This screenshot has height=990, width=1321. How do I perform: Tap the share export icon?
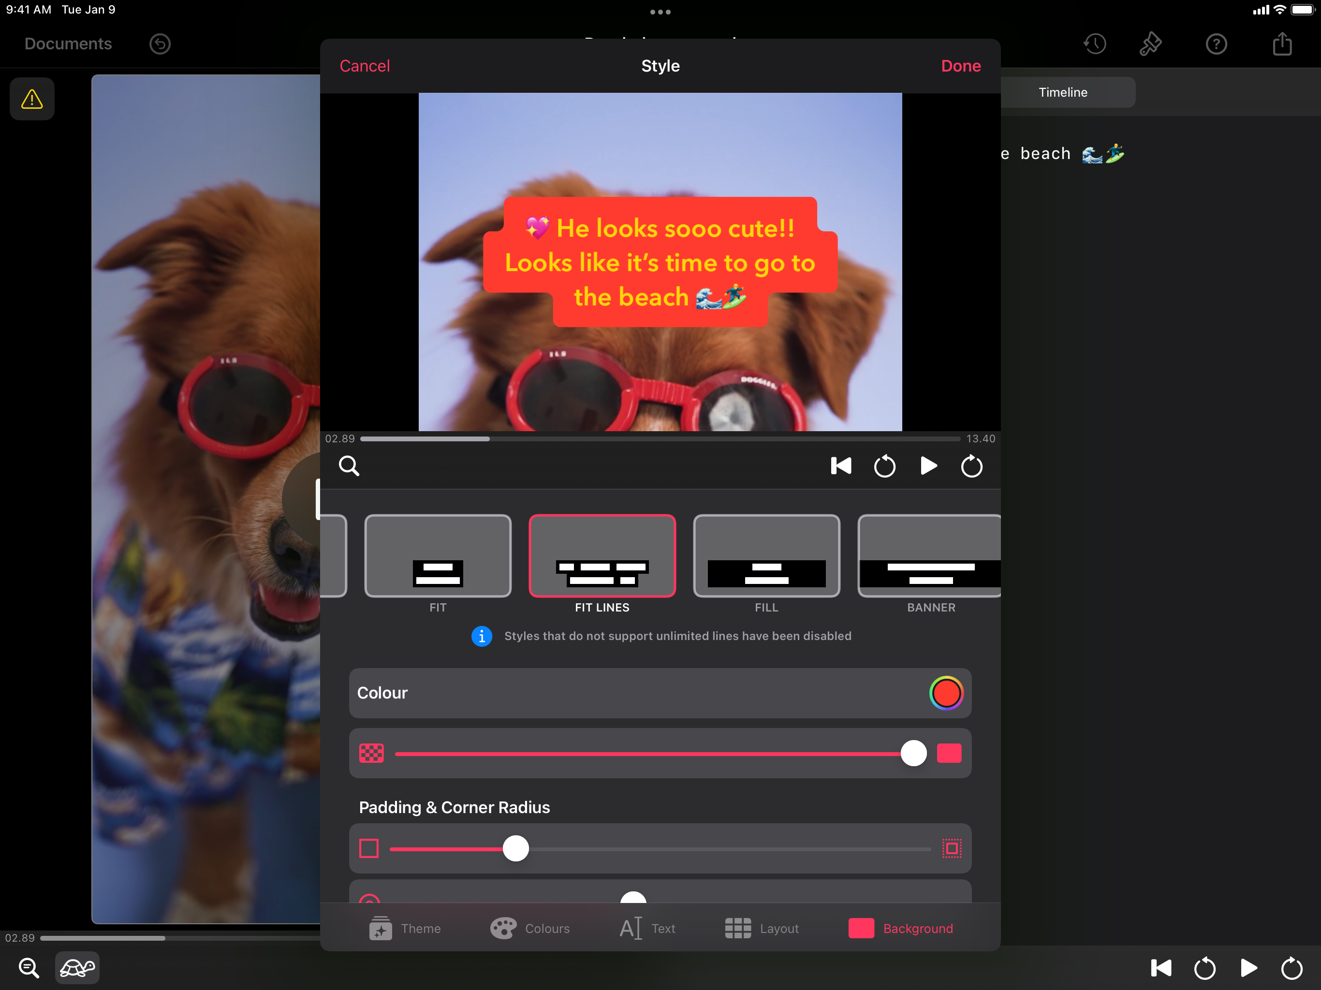point(1282,43)
